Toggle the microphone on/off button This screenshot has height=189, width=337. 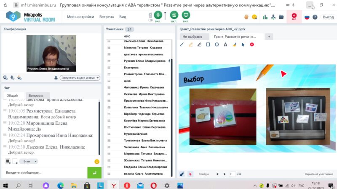158,15
